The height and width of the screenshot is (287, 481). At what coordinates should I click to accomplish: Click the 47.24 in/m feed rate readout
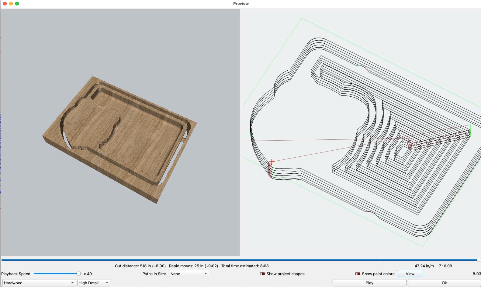(424, 266)
